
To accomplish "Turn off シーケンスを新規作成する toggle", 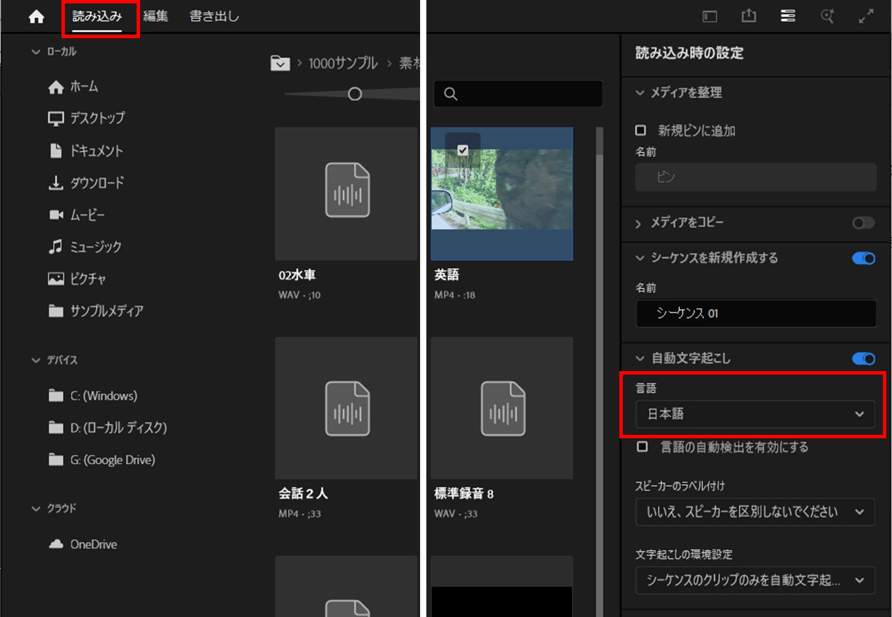I will tap(863, 258).
